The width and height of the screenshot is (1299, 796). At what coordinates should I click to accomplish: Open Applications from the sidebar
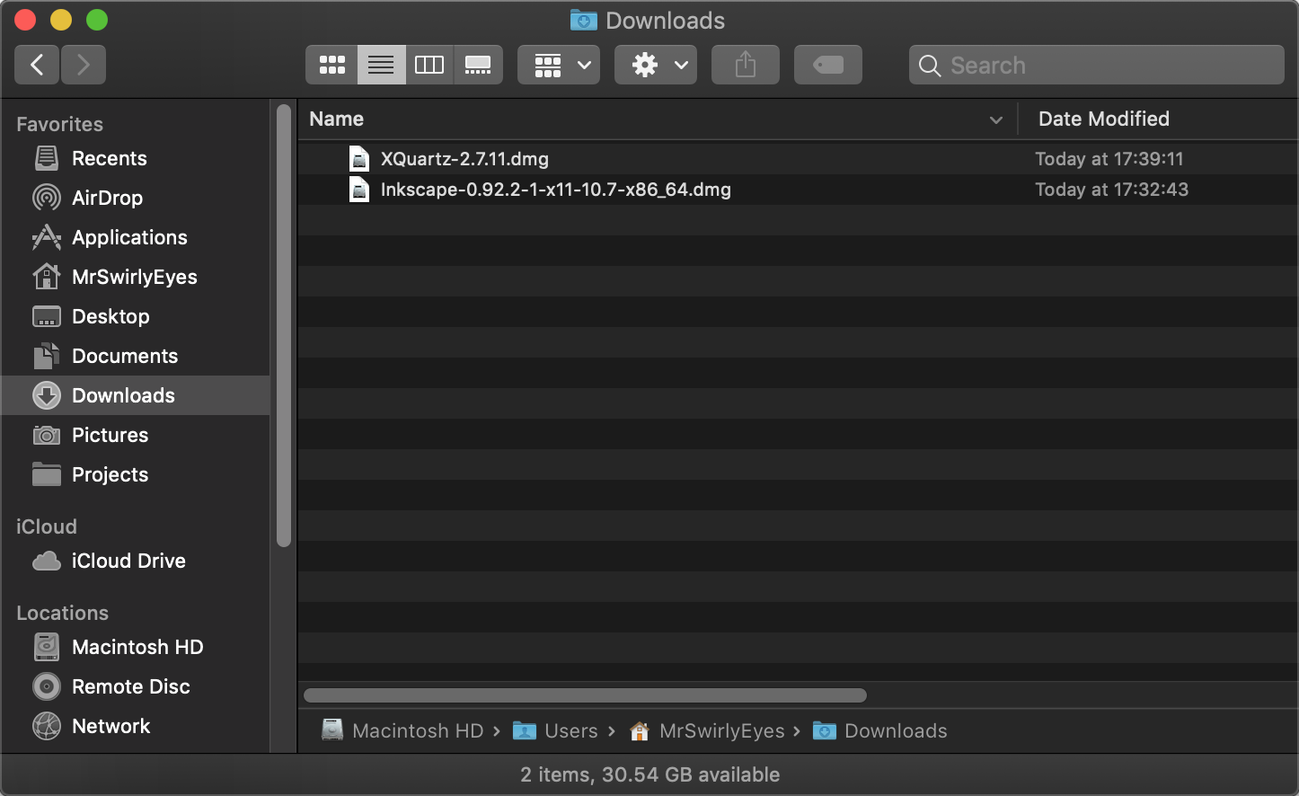pos(129,237)
